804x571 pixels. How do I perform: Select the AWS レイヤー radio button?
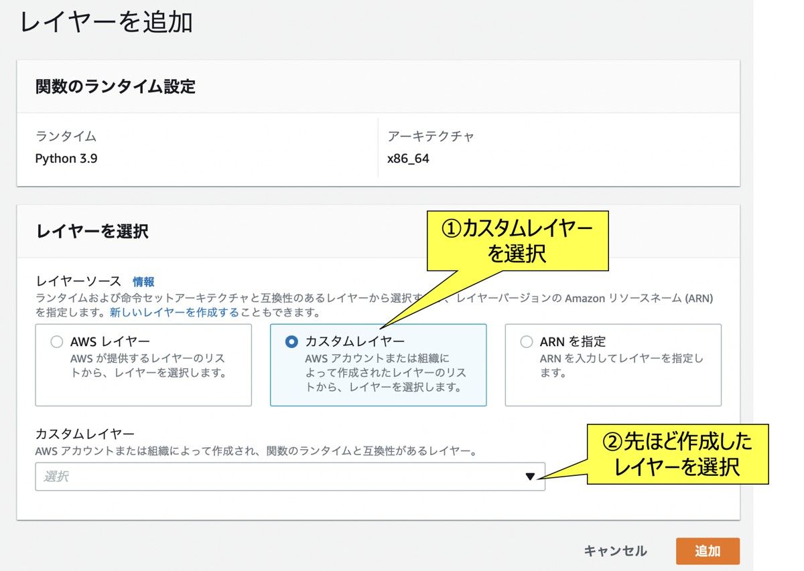[x=56, y=341]
